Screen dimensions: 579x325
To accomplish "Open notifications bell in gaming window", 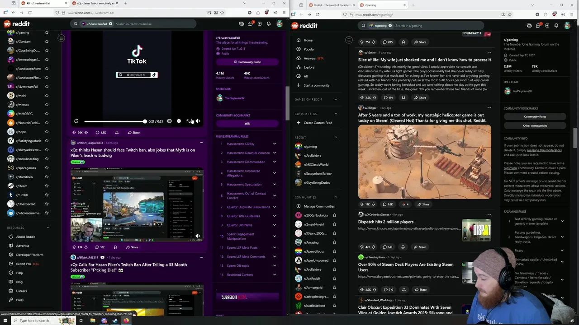I will click(556, 26).
